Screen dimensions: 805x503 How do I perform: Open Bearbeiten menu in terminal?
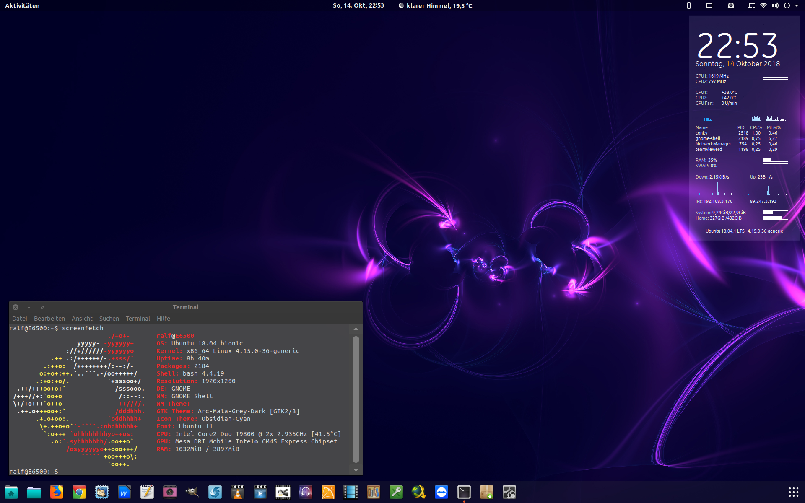click(x=49, y=318)
